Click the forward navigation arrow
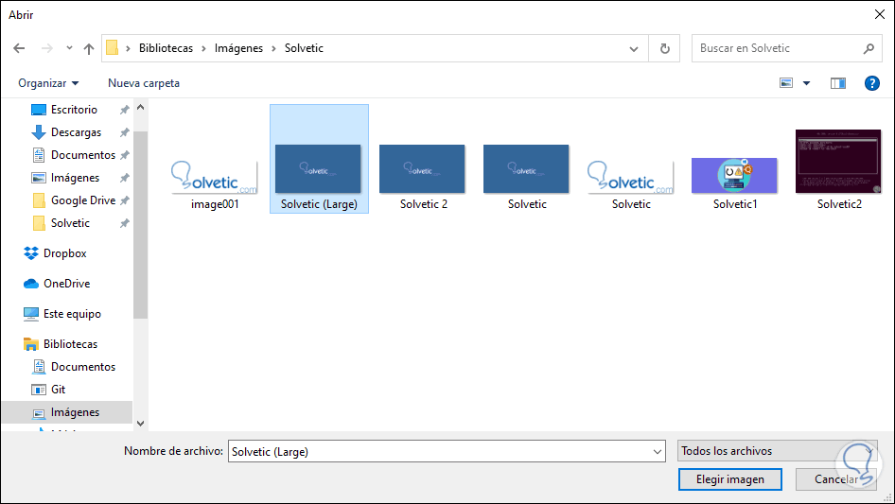895x504 pixels. pos(46,48)
